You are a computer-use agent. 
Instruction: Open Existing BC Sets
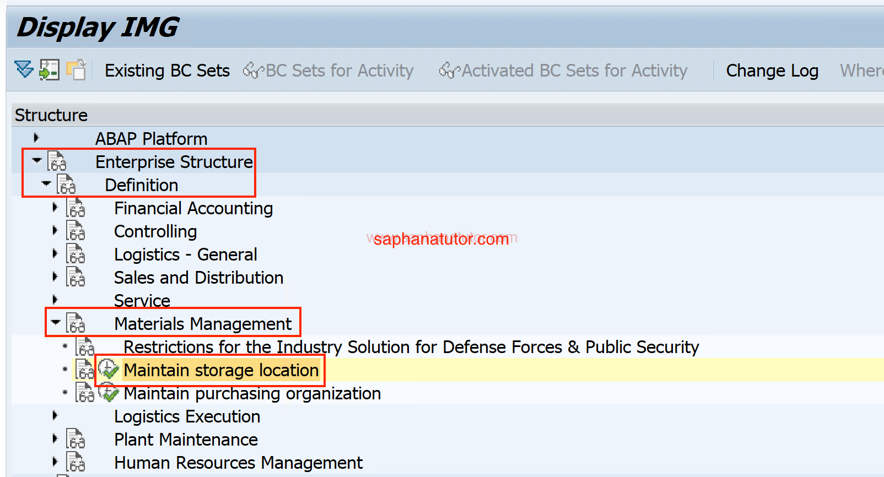tap(167, 71)
